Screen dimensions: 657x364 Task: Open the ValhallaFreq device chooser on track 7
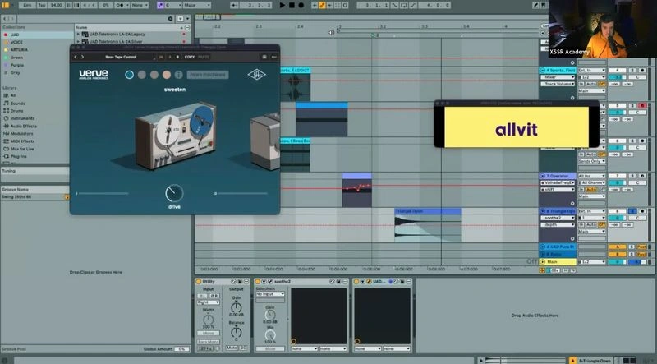click(x=558, y=183)
